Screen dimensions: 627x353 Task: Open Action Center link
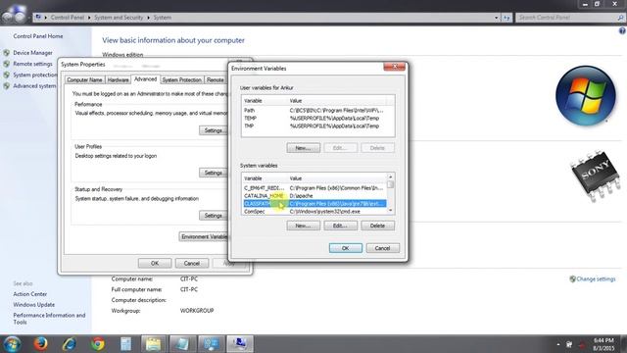point(30,294)
